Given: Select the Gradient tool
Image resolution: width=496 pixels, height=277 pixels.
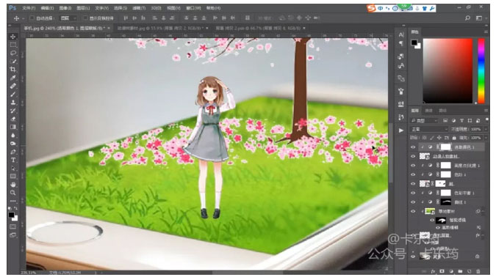Looking at the screenshot, I should 13,127.
